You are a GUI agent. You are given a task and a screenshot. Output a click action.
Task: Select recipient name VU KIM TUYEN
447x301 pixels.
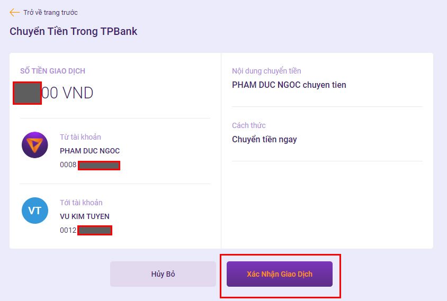coord(85,216)
